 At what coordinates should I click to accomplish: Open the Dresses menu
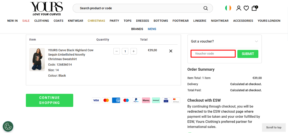142,21
